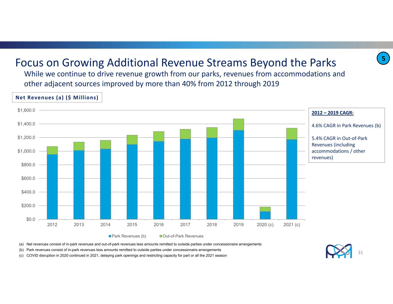Screen dimensions: 393x304
Task: Click the green segment of the 2016 bar
Action: [159, 136]
